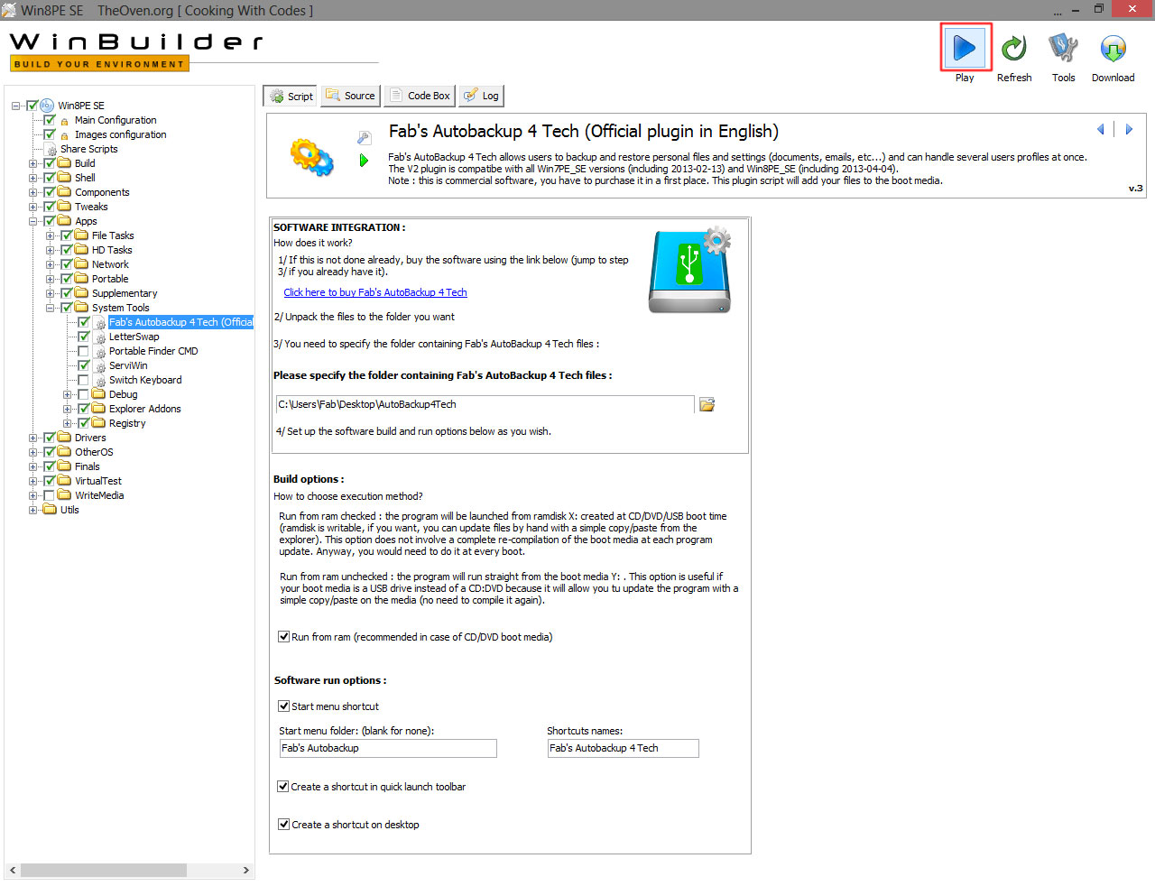The height and width of the screenshot is (886, 1155).
Task: Select Main Configuration in tree
Action: pos(115,120)
